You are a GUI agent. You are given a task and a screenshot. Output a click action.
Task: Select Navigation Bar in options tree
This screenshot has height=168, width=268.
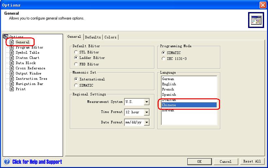[x=29, y=84]
